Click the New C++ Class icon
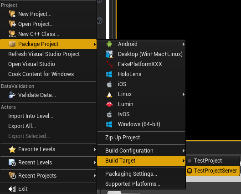This screenshot has width=241, height=194. coord(12,34)
